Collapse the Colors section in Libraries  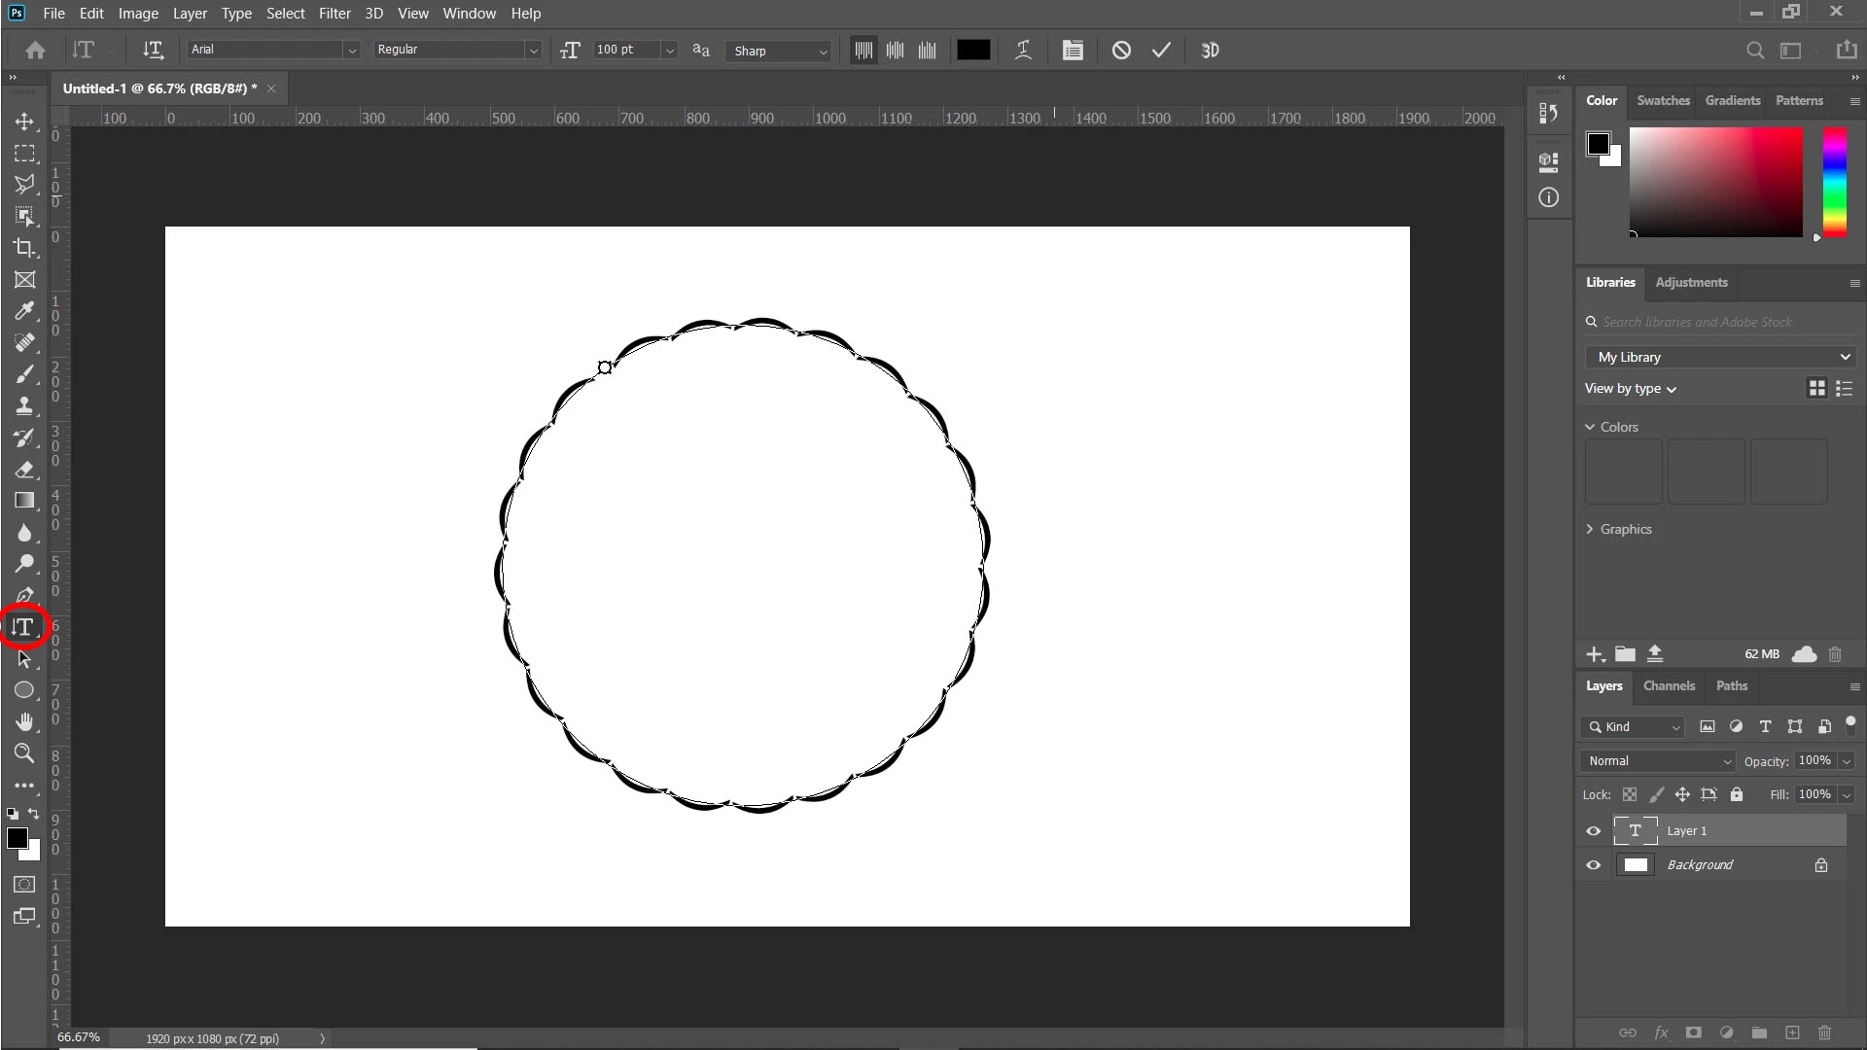[x=1590, y=427]
